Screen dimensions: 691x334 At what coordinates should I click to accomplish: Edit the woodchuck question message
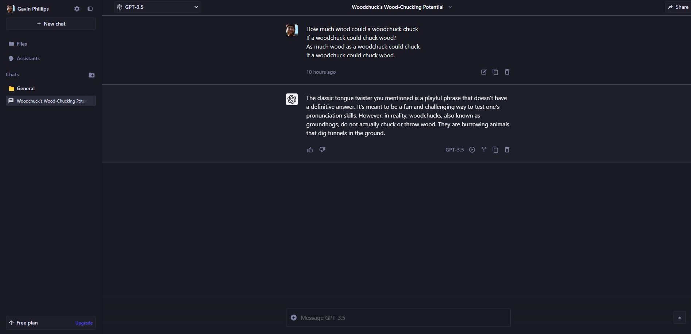coord(483,72)
